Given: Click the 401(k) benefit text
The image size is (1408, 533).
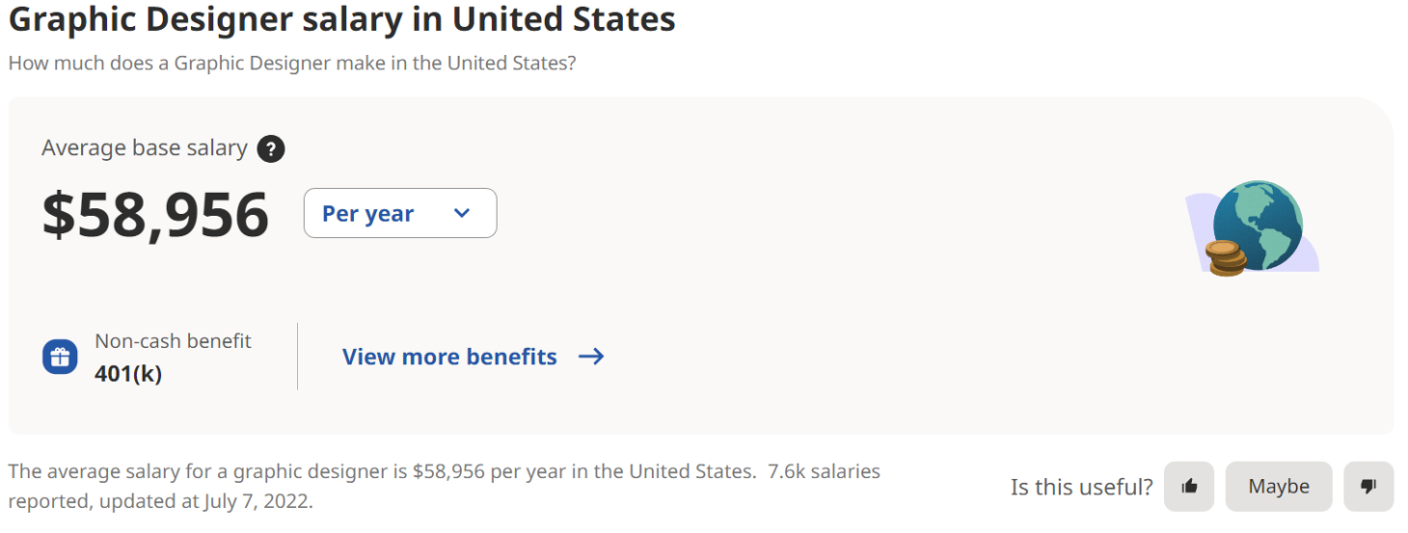Looking at the screenshot, I should coord(128,374).
